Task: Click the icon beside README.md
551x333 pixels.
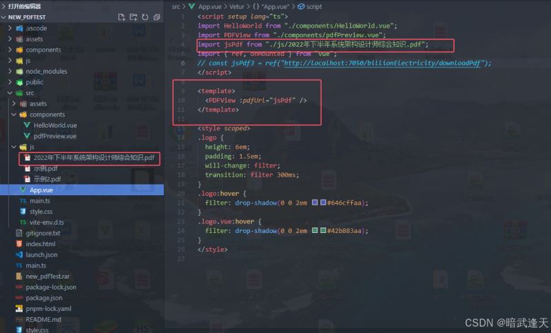Action: 19,319
